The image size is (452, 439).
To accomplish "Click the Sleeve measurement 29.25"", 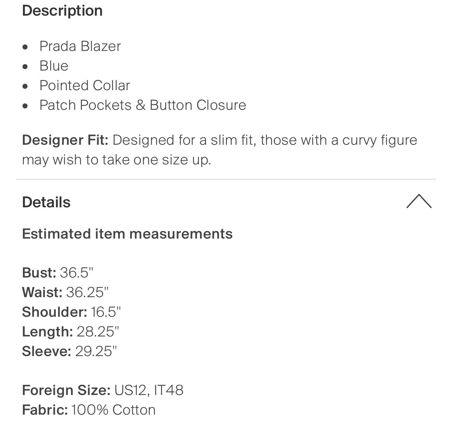I will pyautogui.click(x=96, y=351).
